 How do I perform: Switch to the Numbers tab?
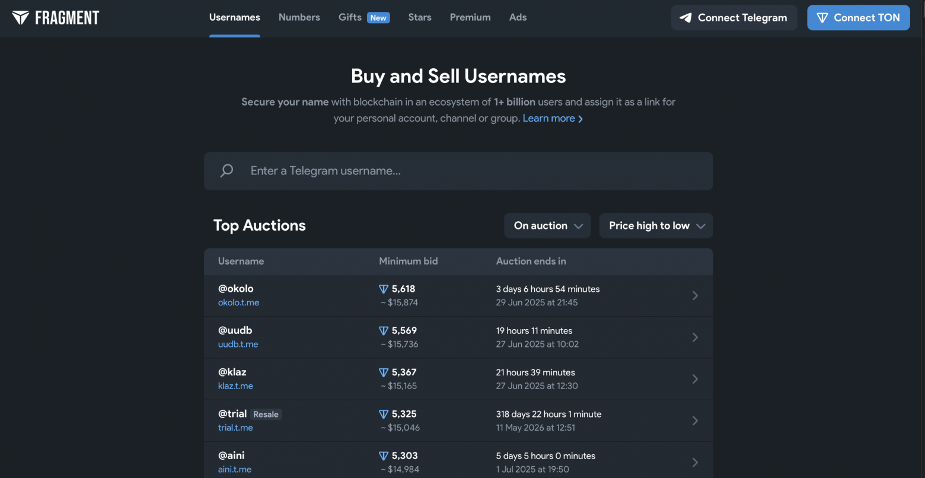click(x=299, y=18)
